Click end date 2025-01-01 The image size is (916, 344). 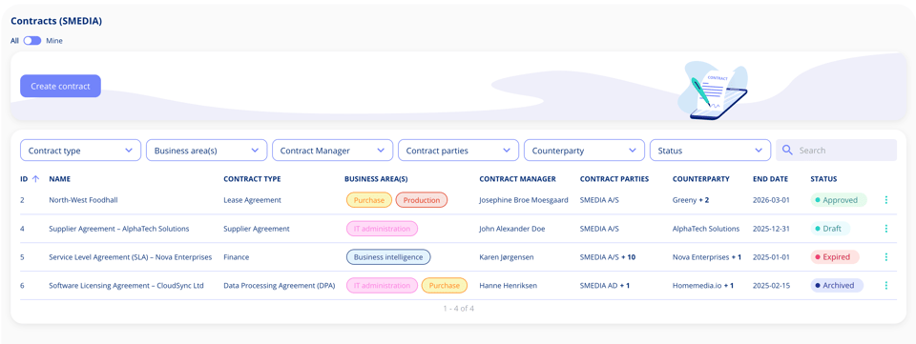pyautogui.click(x=771, y=257)
